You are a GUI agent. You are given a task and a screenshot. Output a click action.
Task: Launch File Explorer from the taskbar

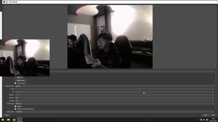pos(8,120)
